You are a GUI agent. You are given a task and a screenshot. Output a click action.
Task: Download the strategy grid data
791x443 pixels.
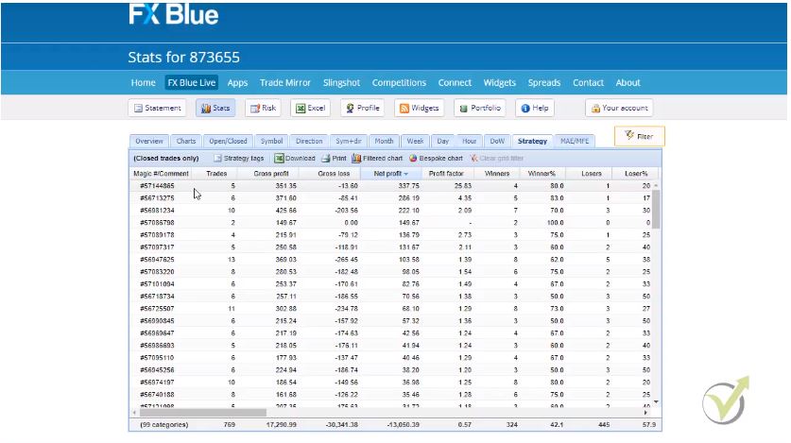(295, 159)
